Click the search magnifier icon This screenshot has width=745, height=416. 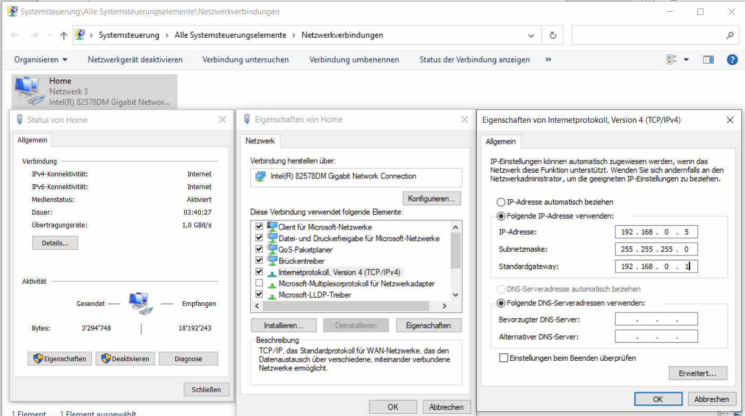coord(729,36)
